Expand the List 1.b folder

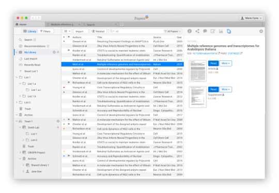click(x=20, y=96)
